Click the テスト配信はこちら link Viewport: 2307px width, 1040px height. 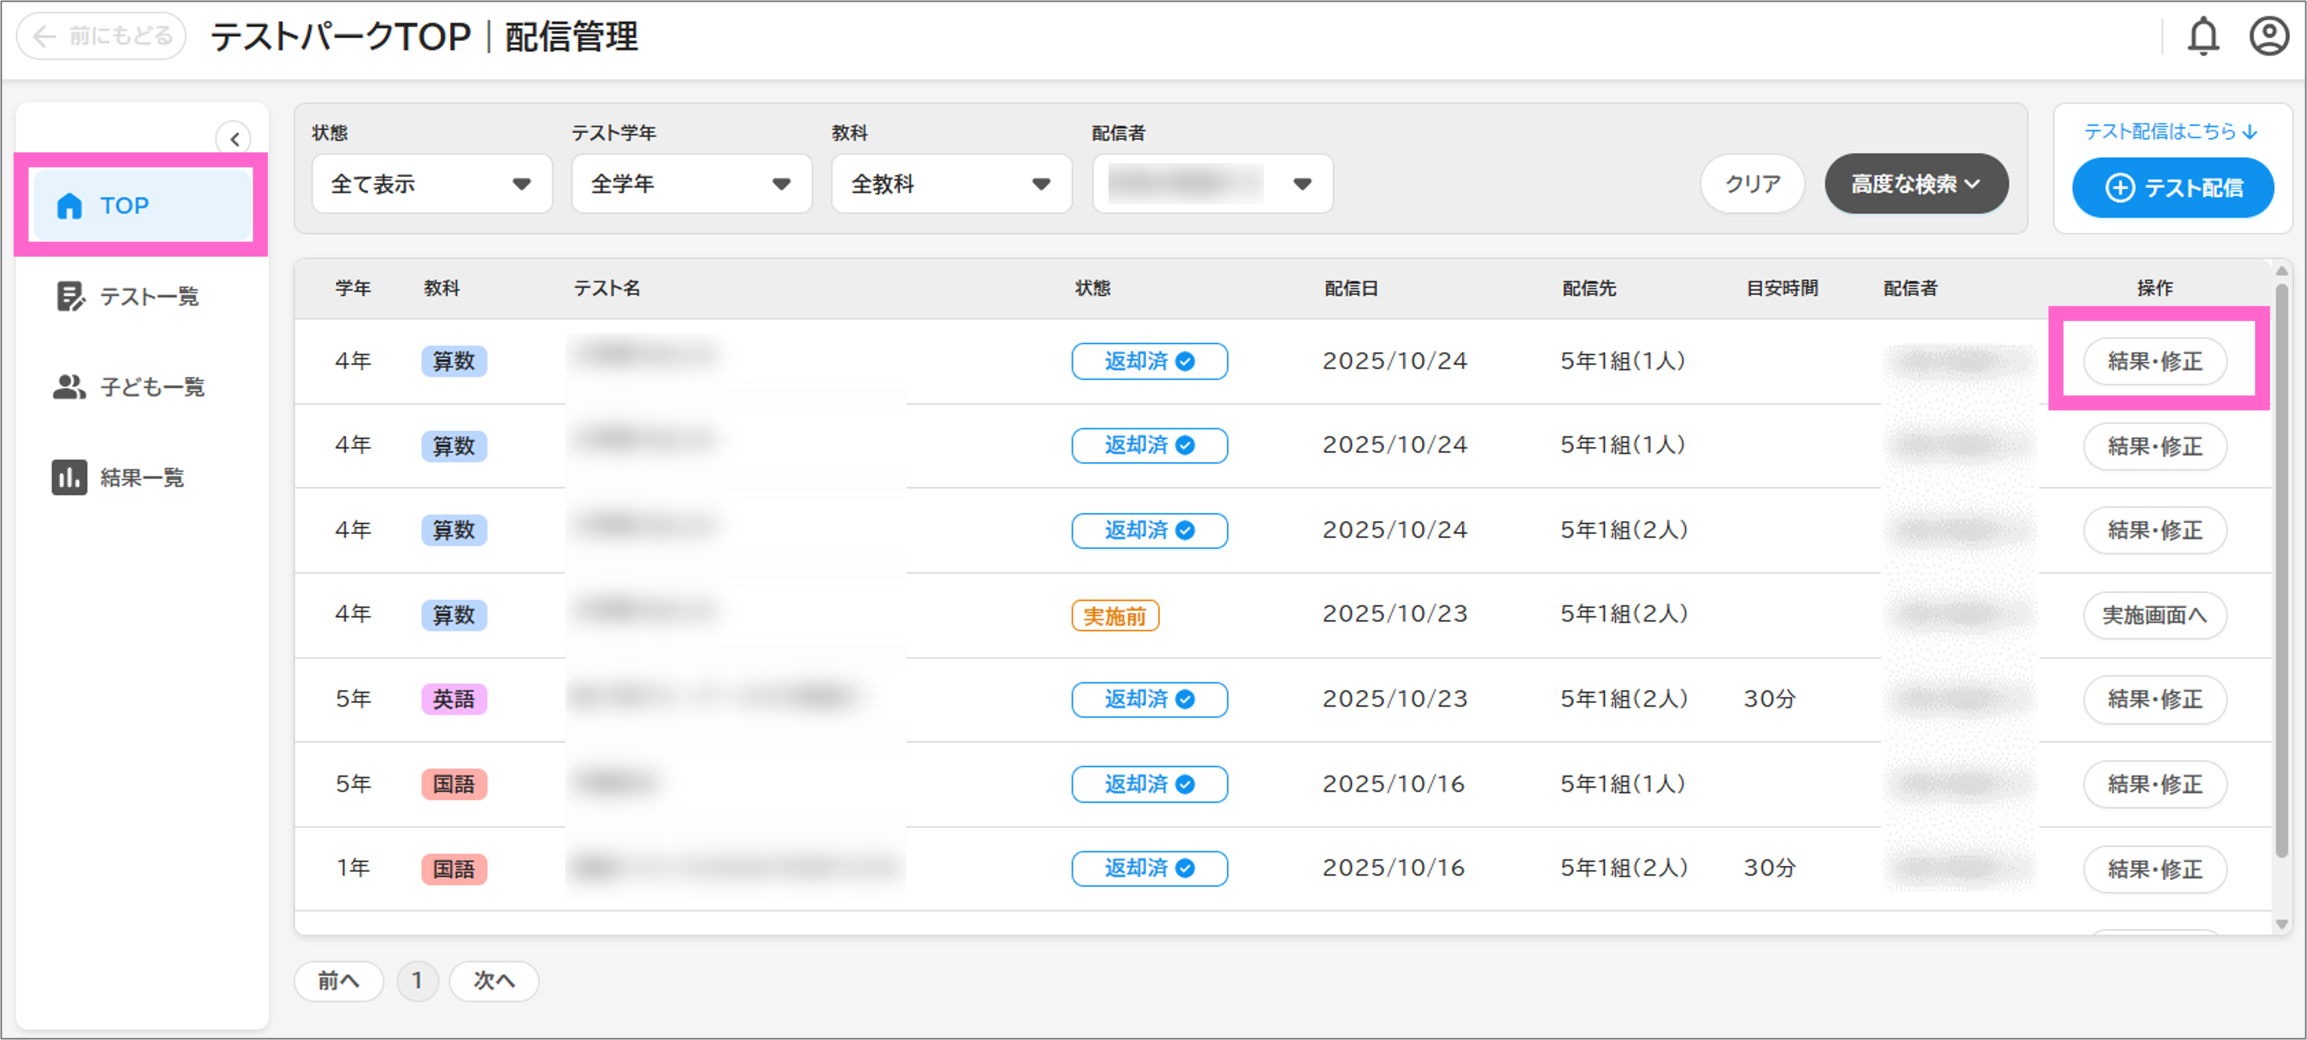point(2170,132)
